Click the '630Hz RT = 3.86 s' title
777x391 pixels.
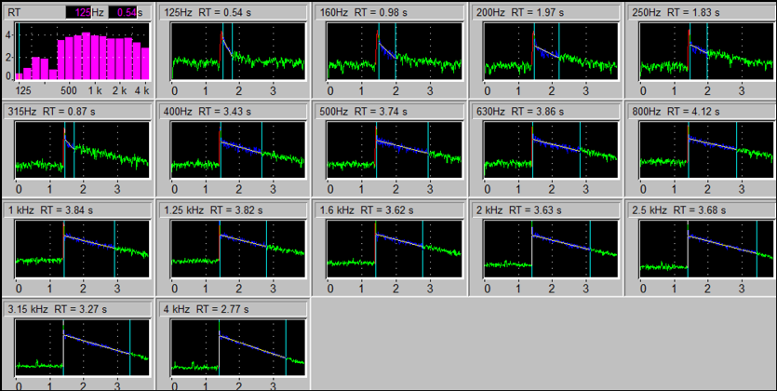pyautogui.click(x=520, y=112)
